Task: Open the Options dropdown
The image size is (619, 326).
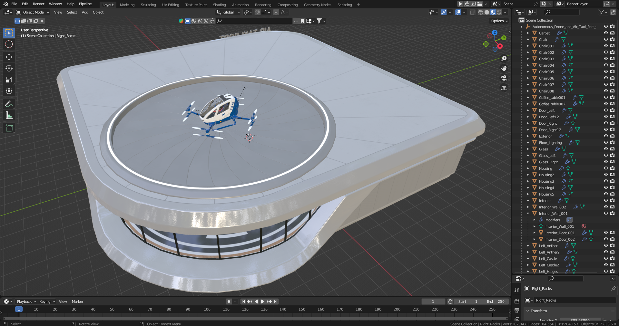Action: point(499,21)
